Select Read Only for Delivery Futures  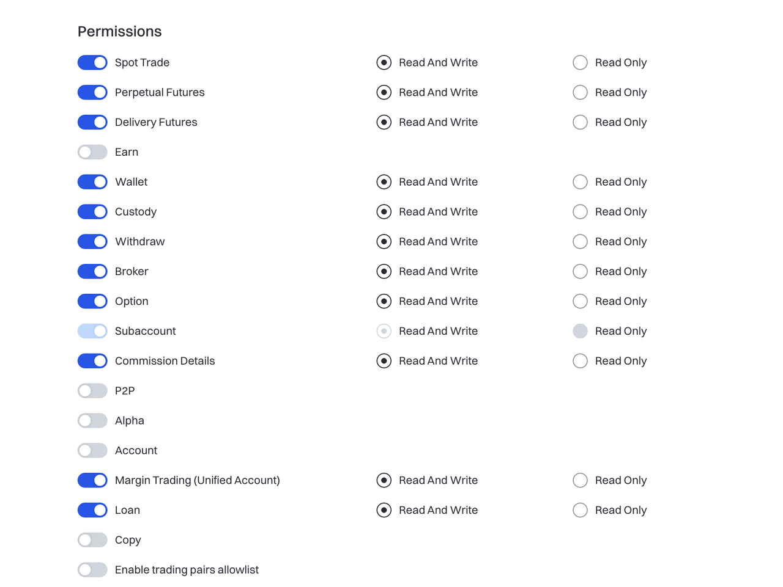click(x=580, y=122)
